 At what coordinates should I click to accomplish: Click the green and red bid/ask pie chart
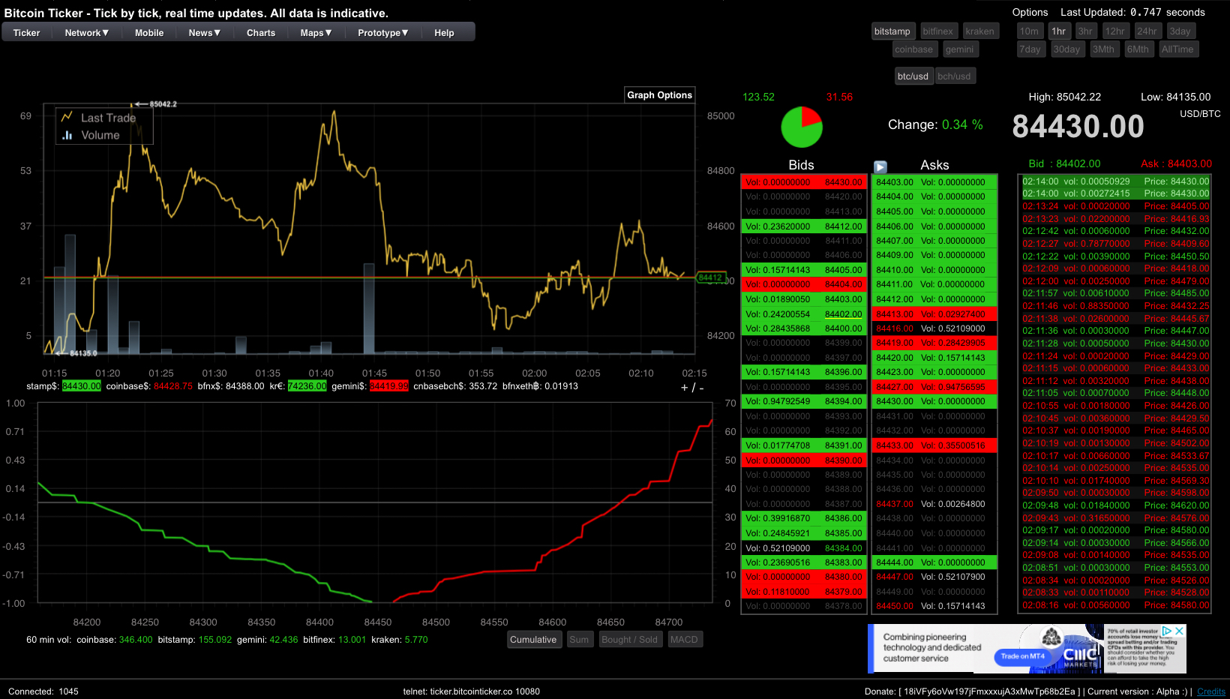[x=802, y=127]
